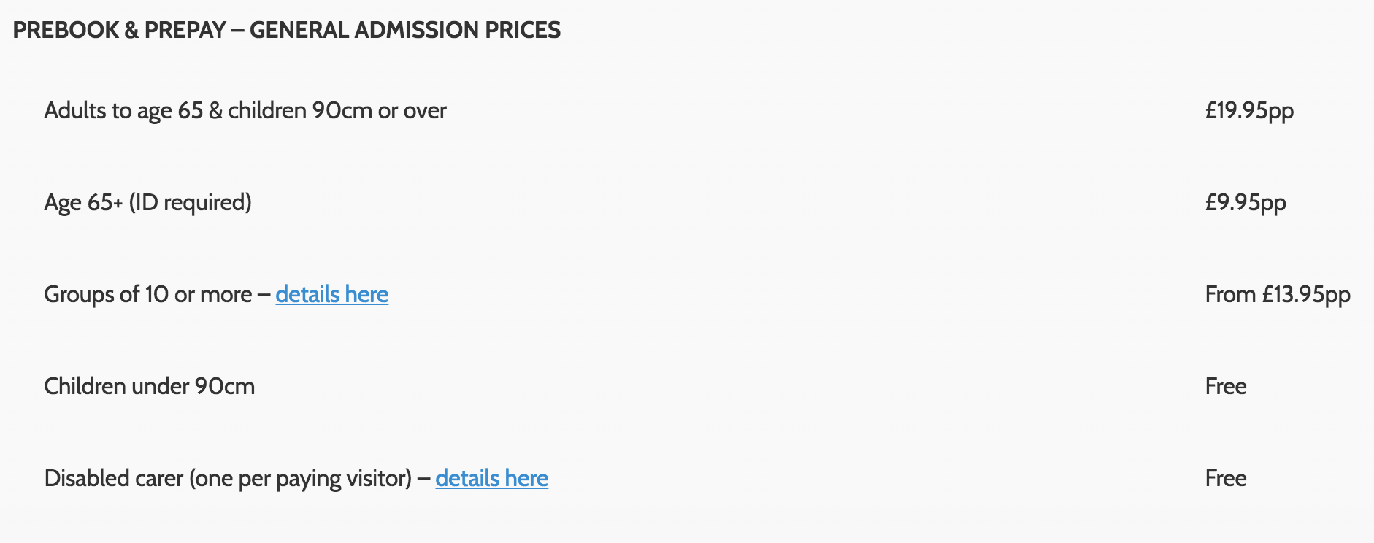Image resolution: width=1374 pixels, height=543 pixels.
Task: Click the word "here" in groups link
Action: click(x=366, y=294)
